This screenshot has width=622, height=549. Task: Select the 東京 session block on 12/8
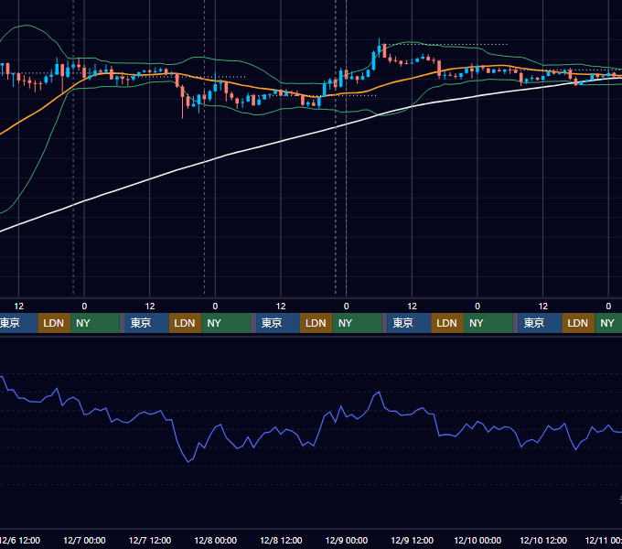point(278,323)
